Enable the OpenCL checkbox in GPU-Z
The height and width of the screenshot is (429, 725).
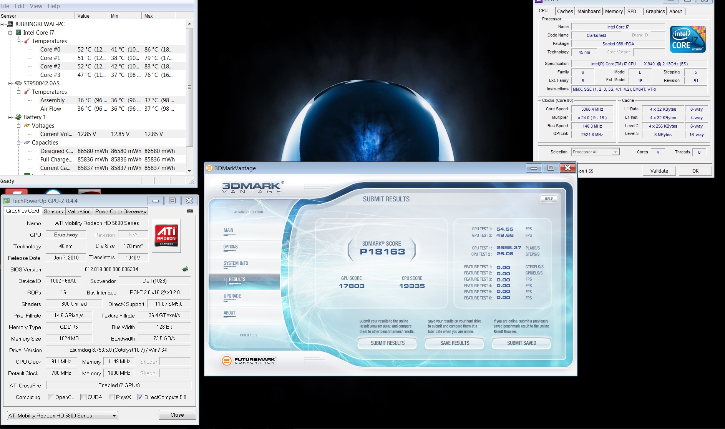[51, 397]
